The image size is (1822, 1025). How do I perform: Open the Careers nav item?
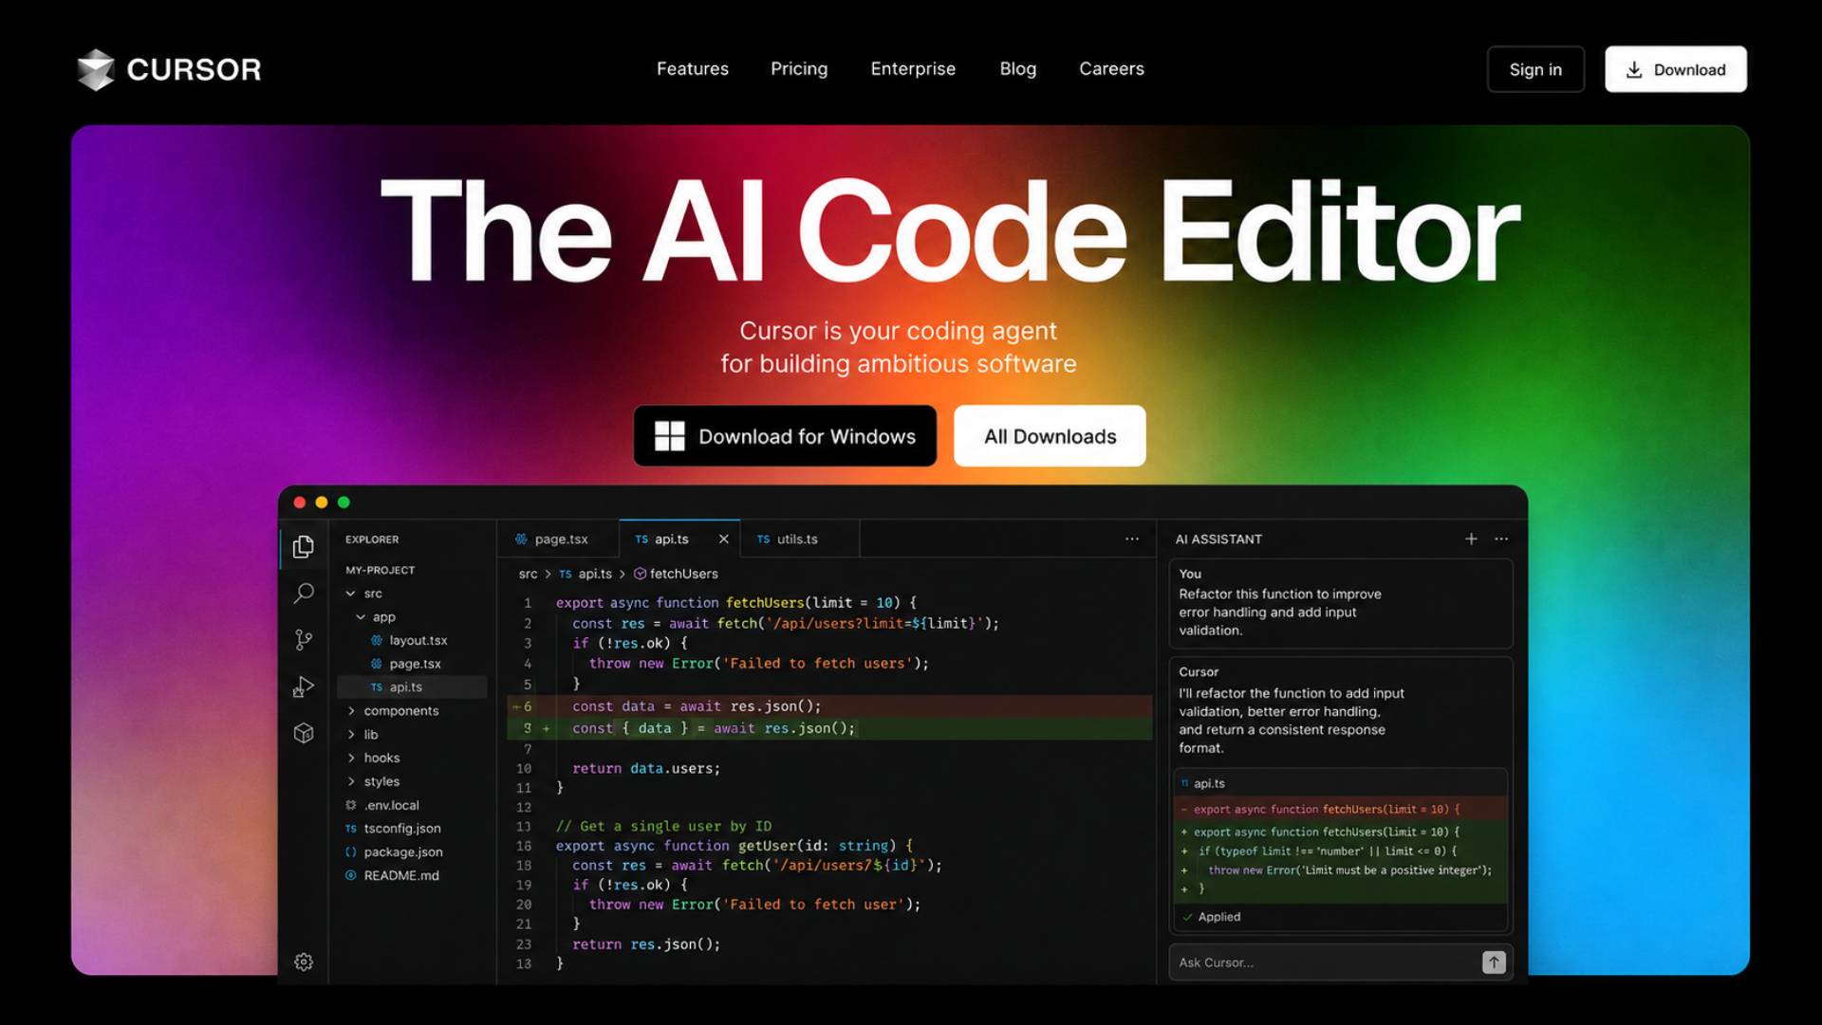[1111, 68]
